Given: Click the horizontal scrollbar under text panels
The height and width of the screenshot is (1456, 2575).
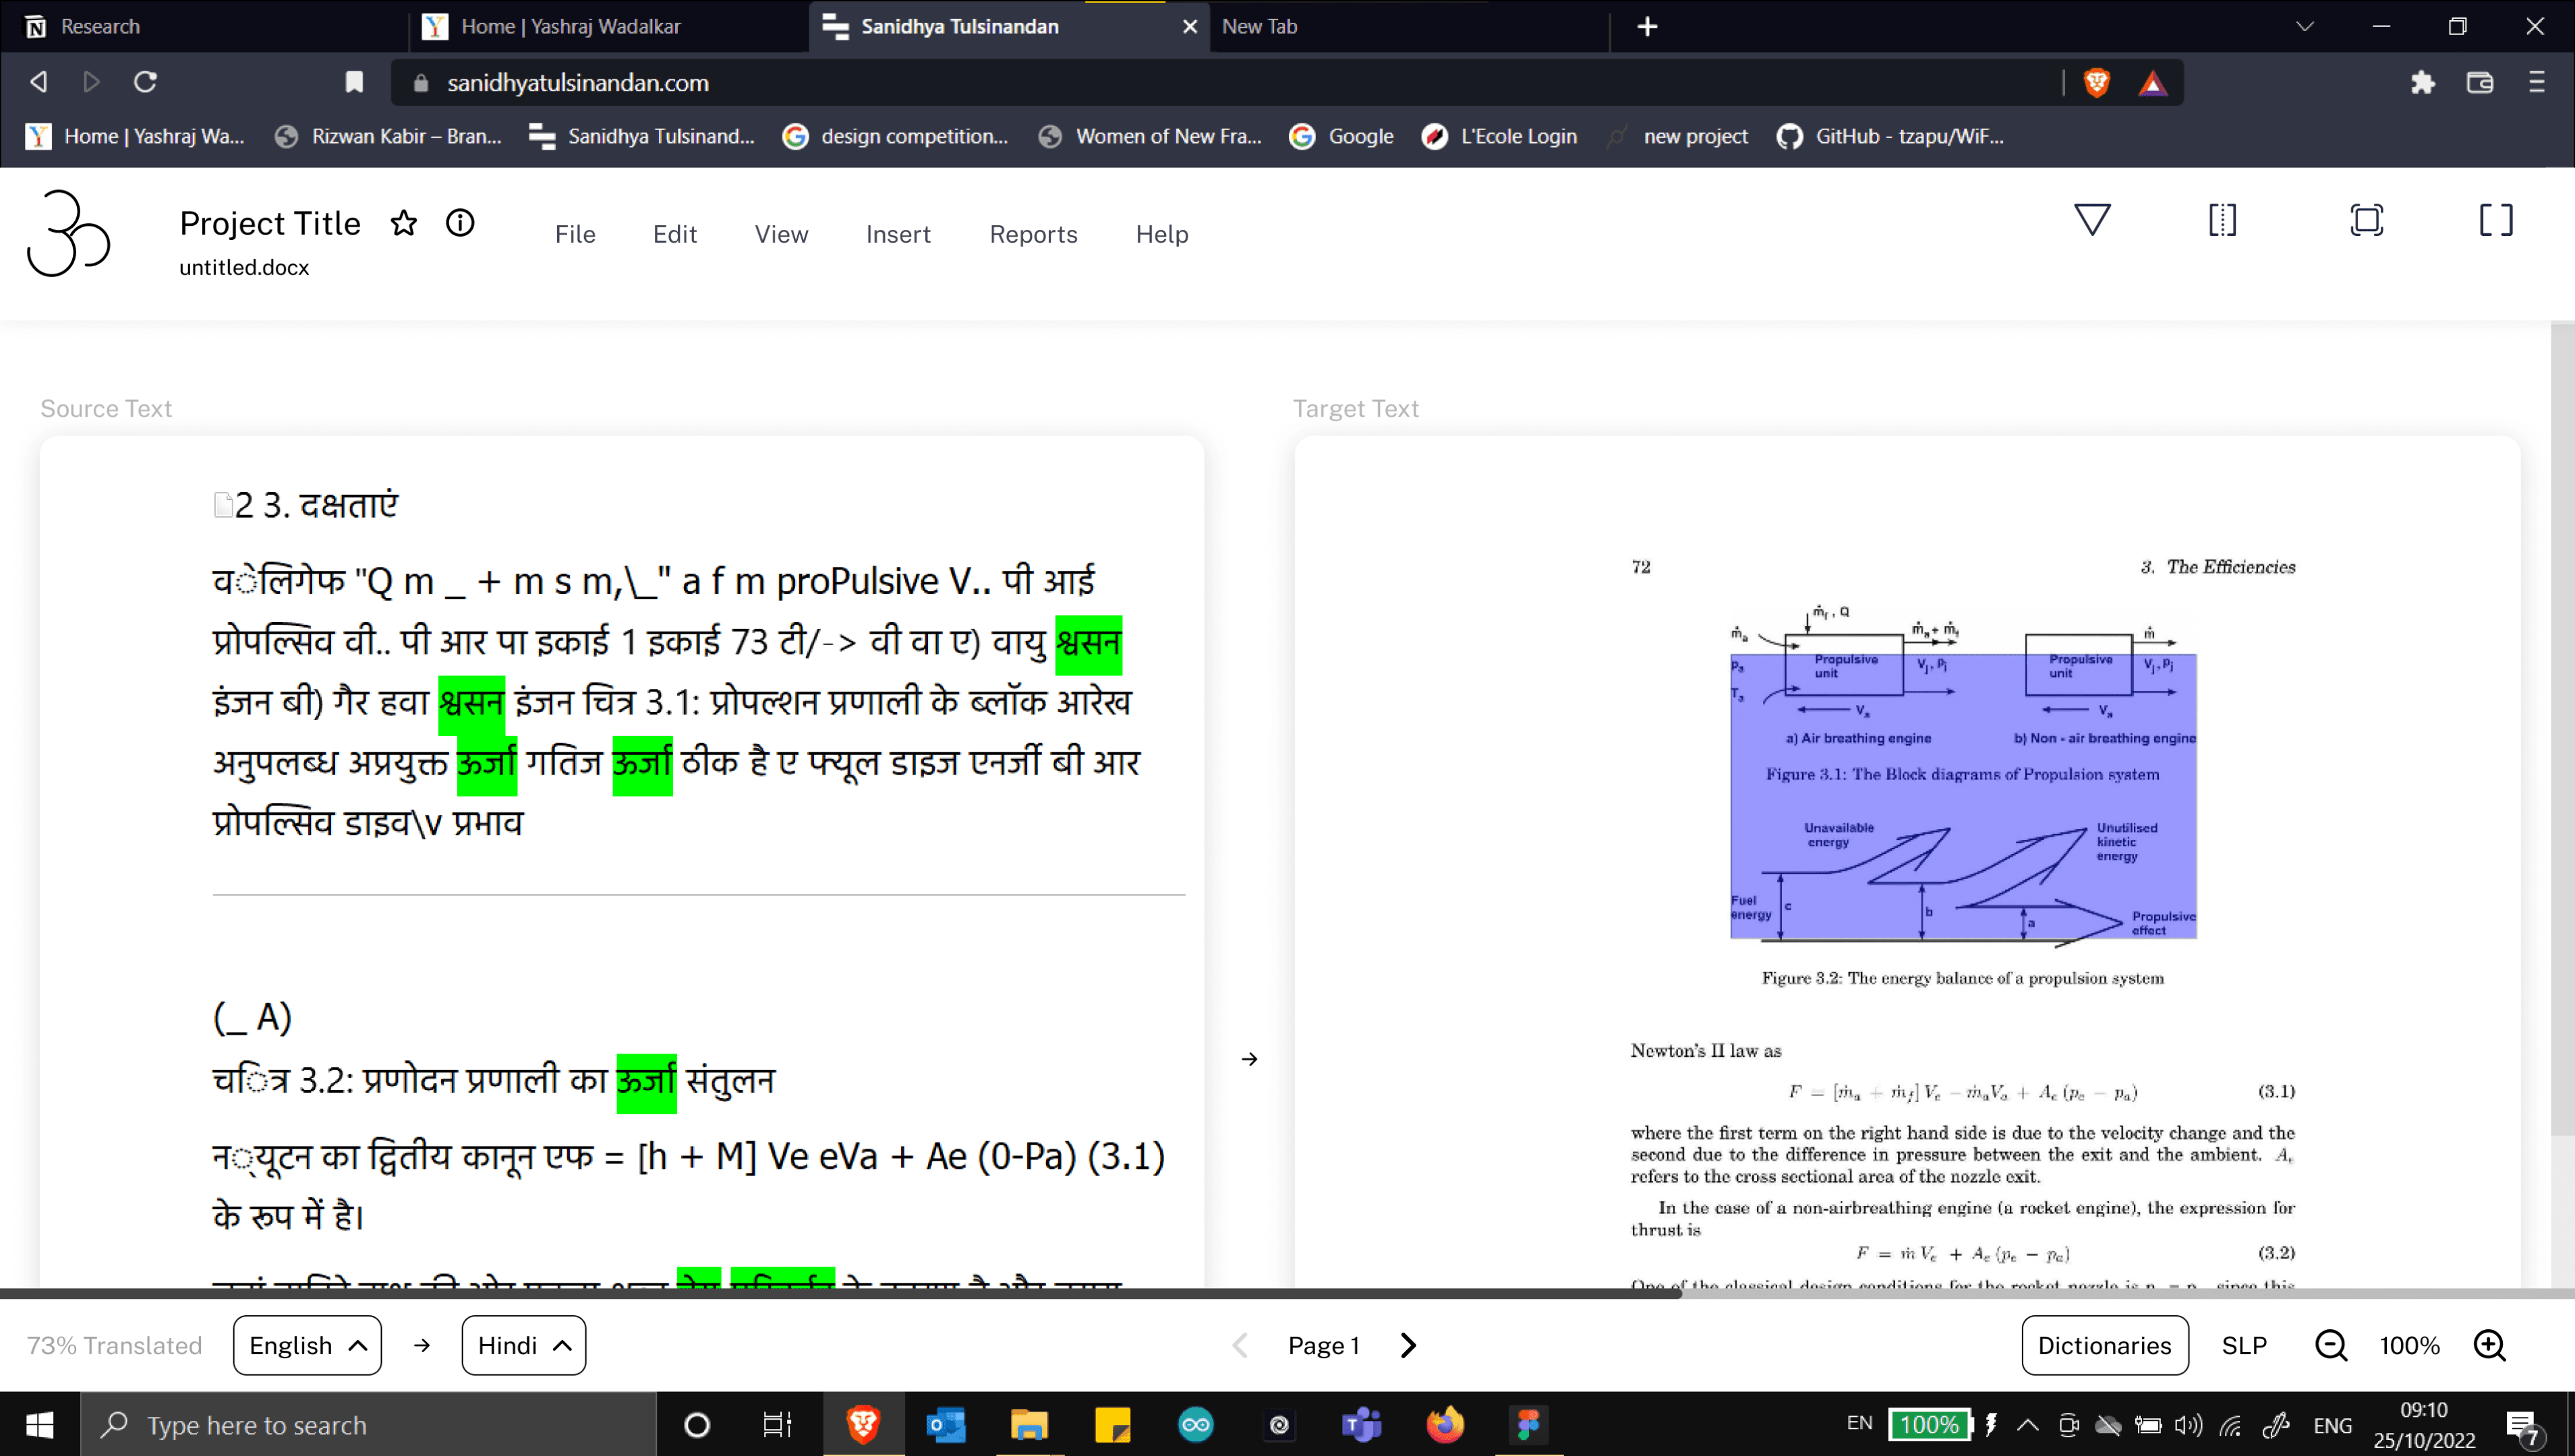Looking at the screenshot, I should pos(840,1293).
